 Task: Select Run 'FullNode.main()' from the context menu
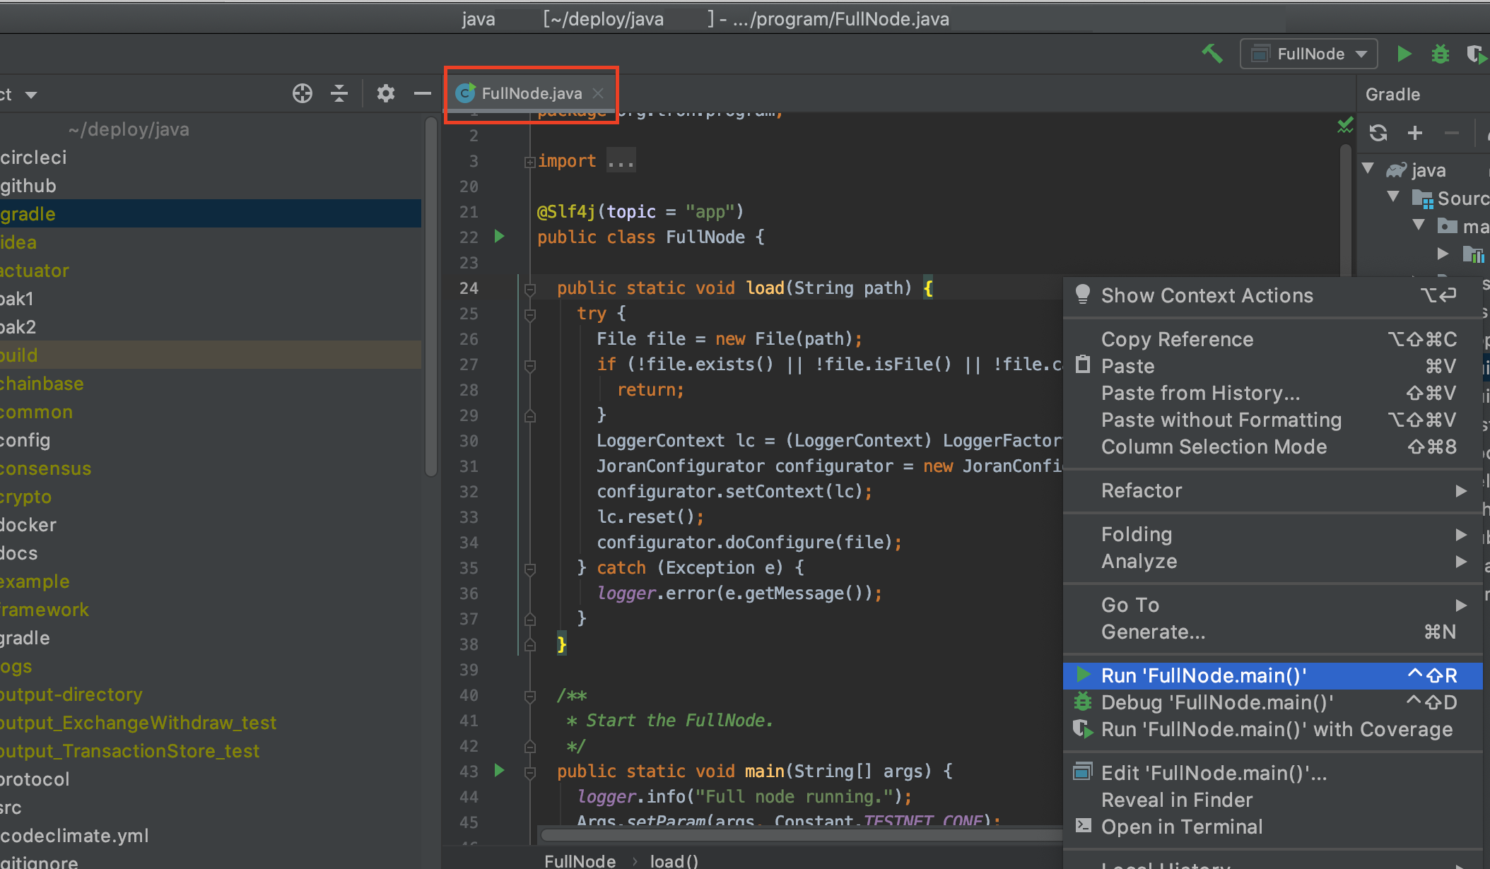point(1203,675)
